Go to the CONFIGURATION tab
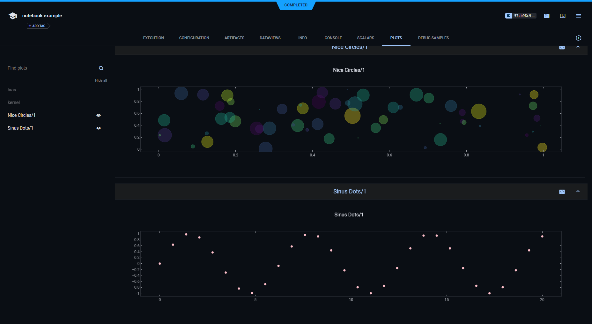Viewport: 592px width, 324px height. 194,38
